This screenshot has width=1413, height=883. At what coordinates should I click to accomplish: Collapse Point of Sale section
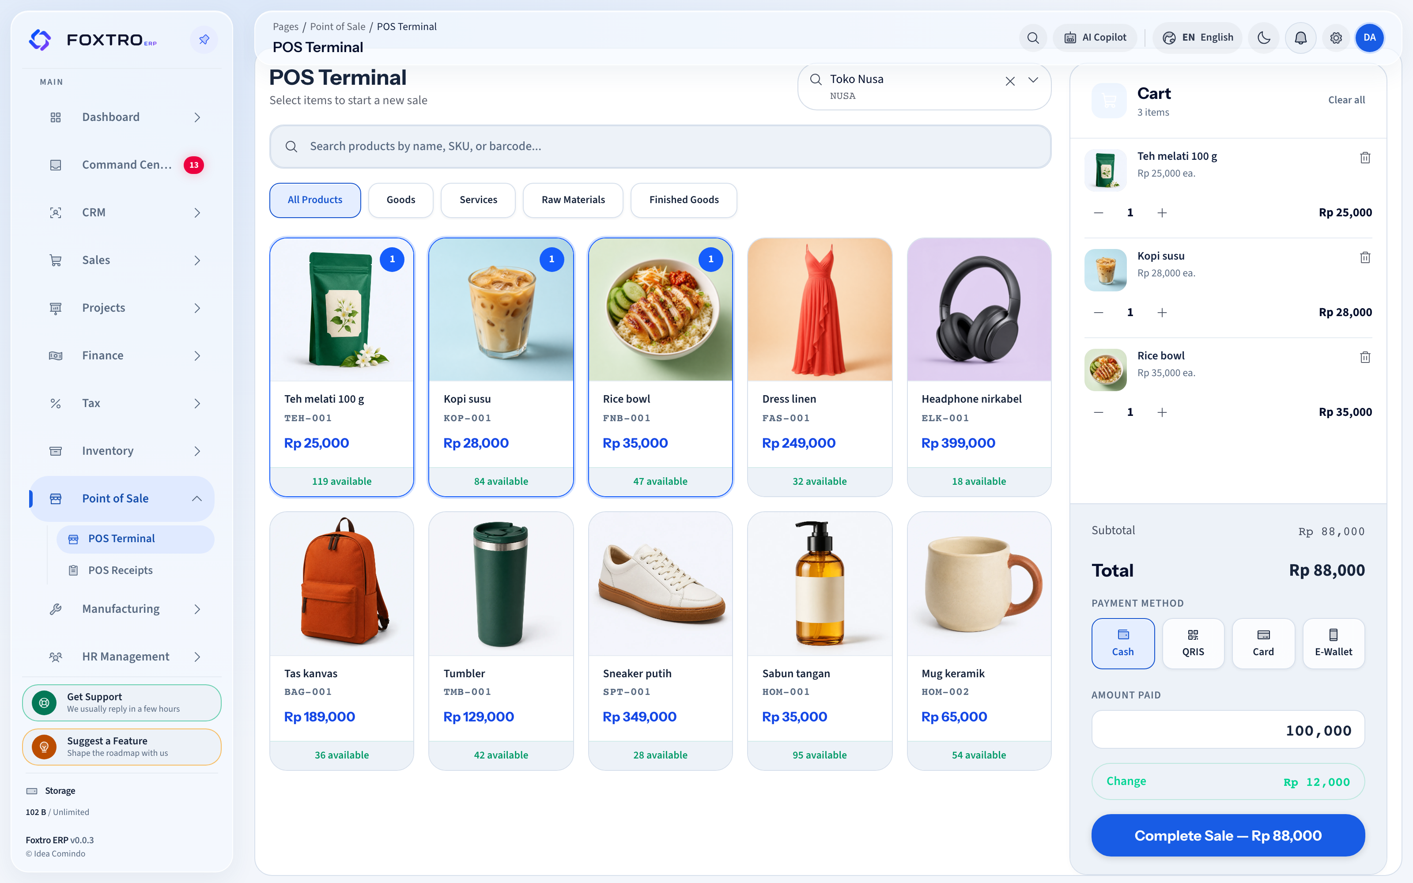(122, 499)
